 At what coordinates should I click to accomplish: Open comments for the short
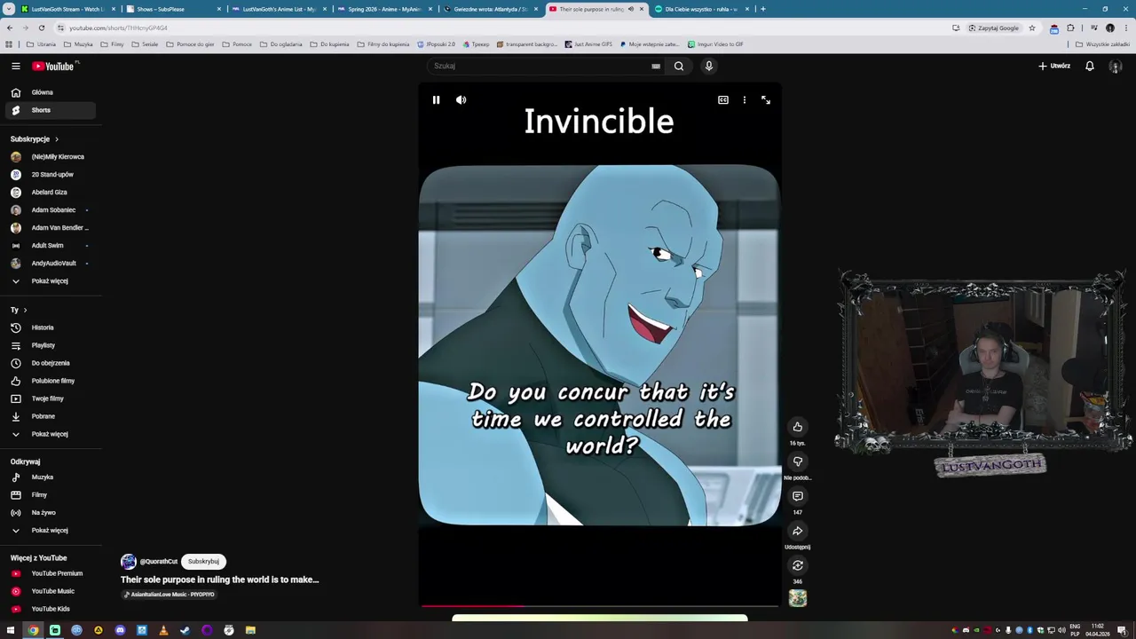tap(798, 496)
